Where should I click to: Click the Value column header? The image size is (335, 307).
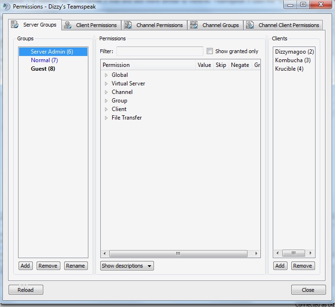point(204,65)
